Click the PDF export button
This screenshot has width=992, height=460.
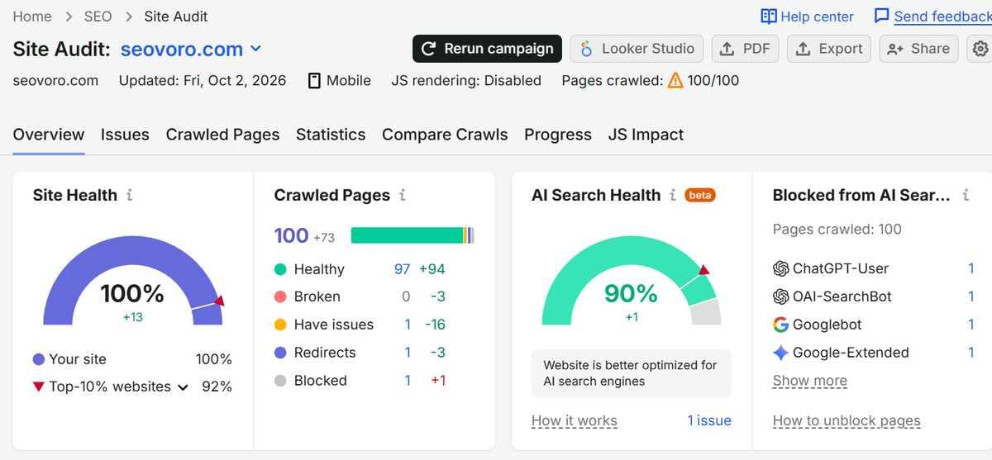[x=745, y=49]
